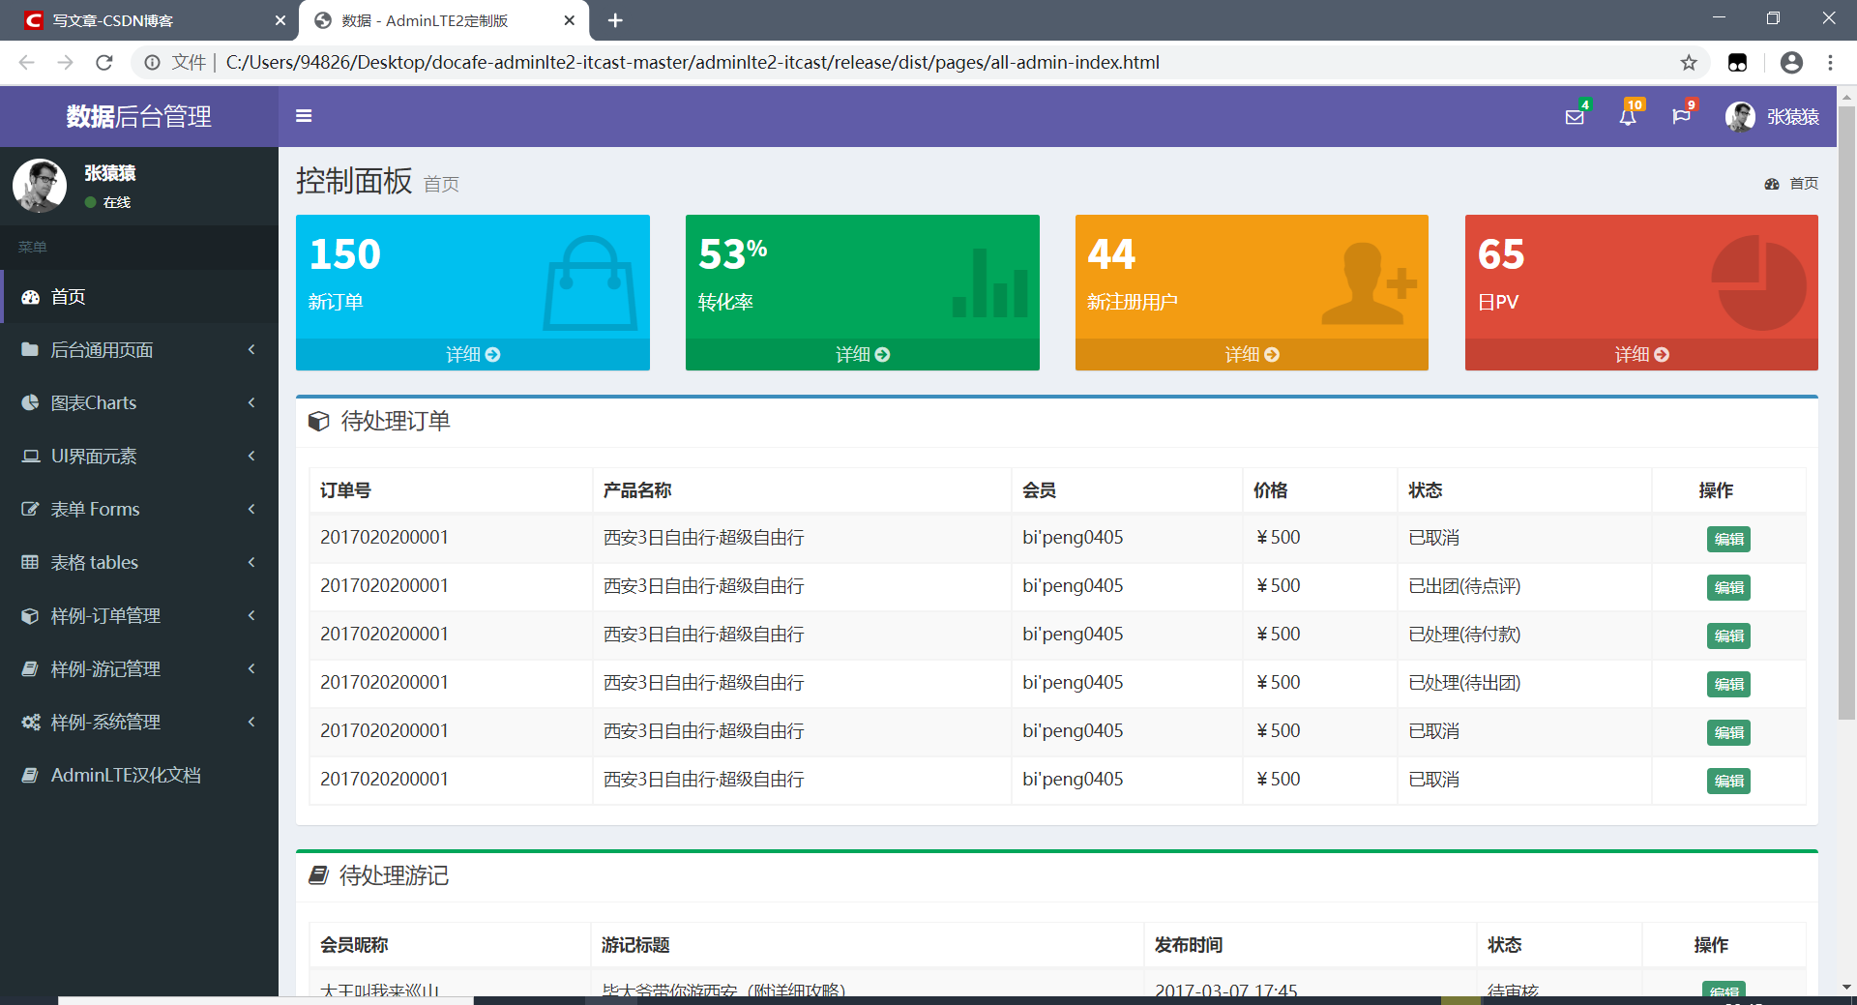Screen dimensions: 1857x1005
Task: Click the bookmark star in the address bar
Action: 1689,62
